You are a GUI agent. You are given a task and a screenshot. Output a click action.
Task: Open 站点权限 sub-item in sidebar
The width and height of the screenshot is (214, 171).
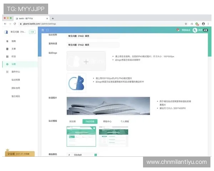[x=16, y=80]
